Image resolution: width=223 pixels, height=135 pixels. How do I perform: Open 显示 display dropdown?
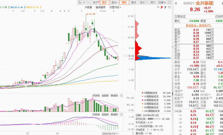point(143,2)
